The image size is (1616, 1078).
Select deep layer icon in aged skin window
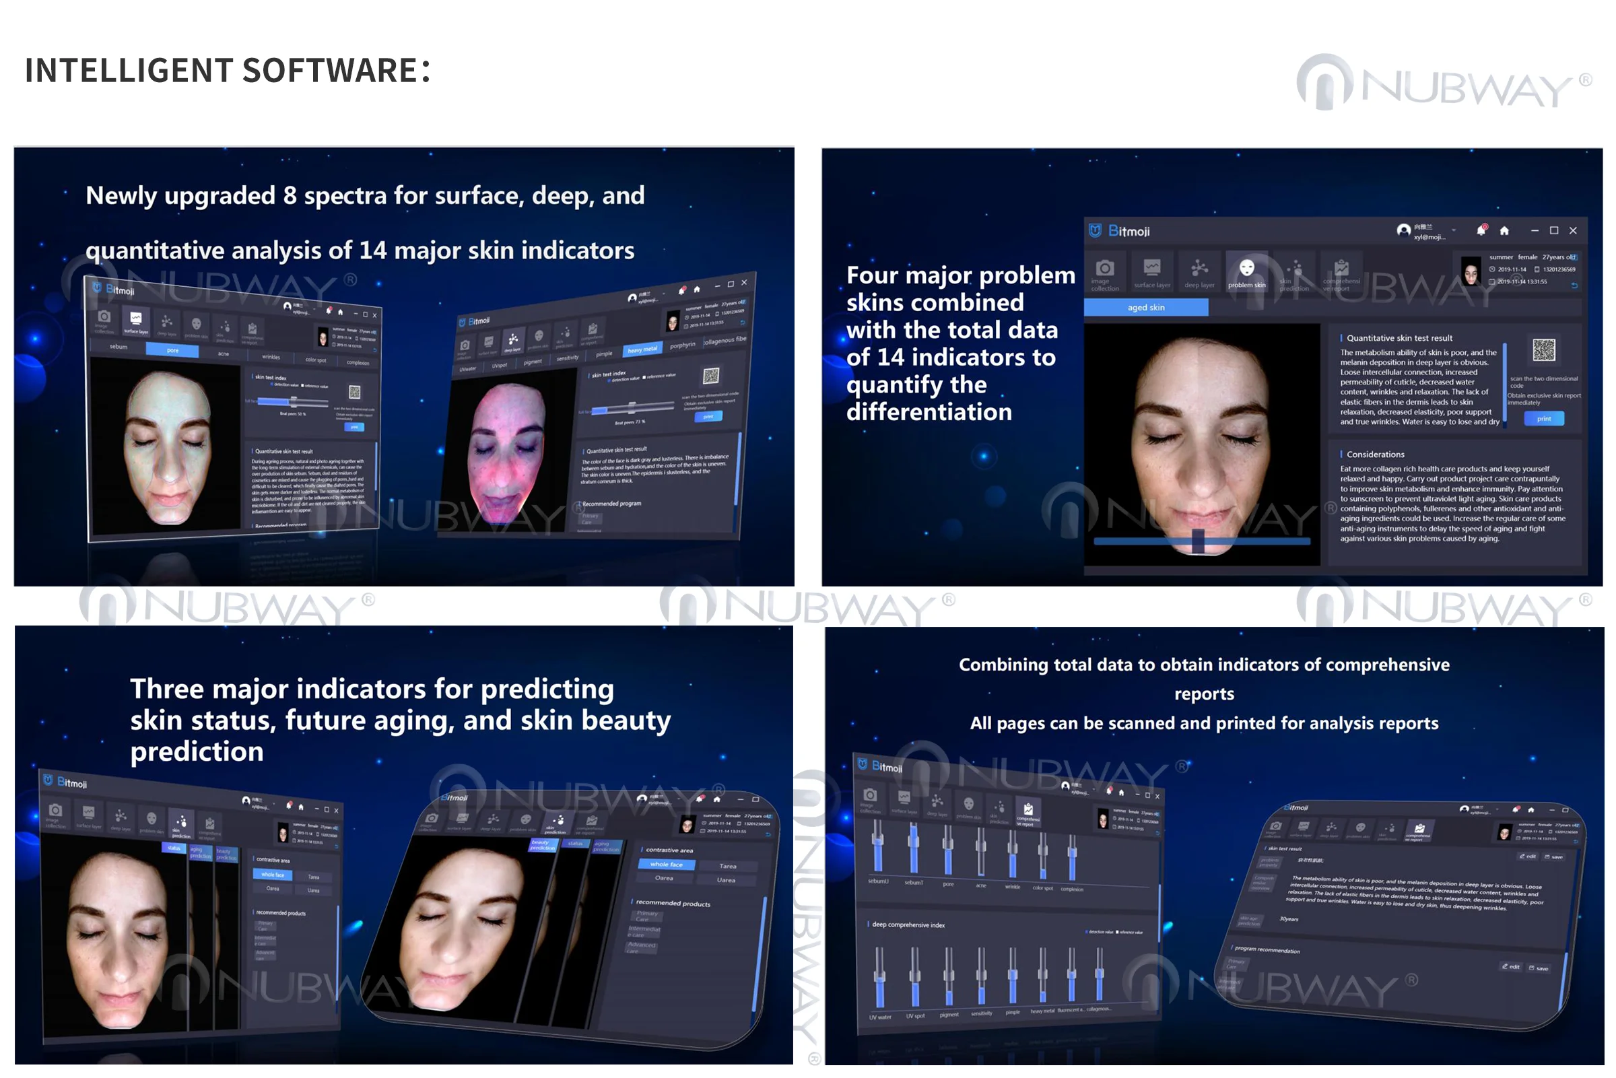point(1199,269)
